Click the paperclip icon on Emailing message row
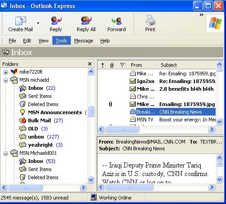The height and width of the screenshot is (204, 226). pos(111,104)
